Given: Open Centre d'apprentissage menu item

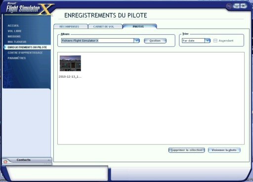Looking at the screenshot, I should coord(25,52).
